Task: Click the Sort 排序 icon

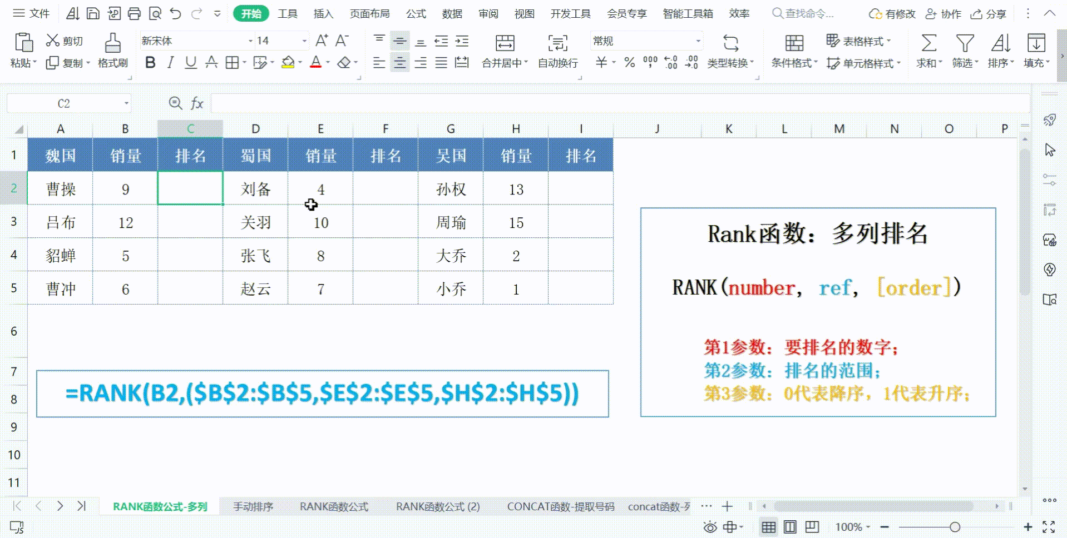Action: click(1000, 43)
